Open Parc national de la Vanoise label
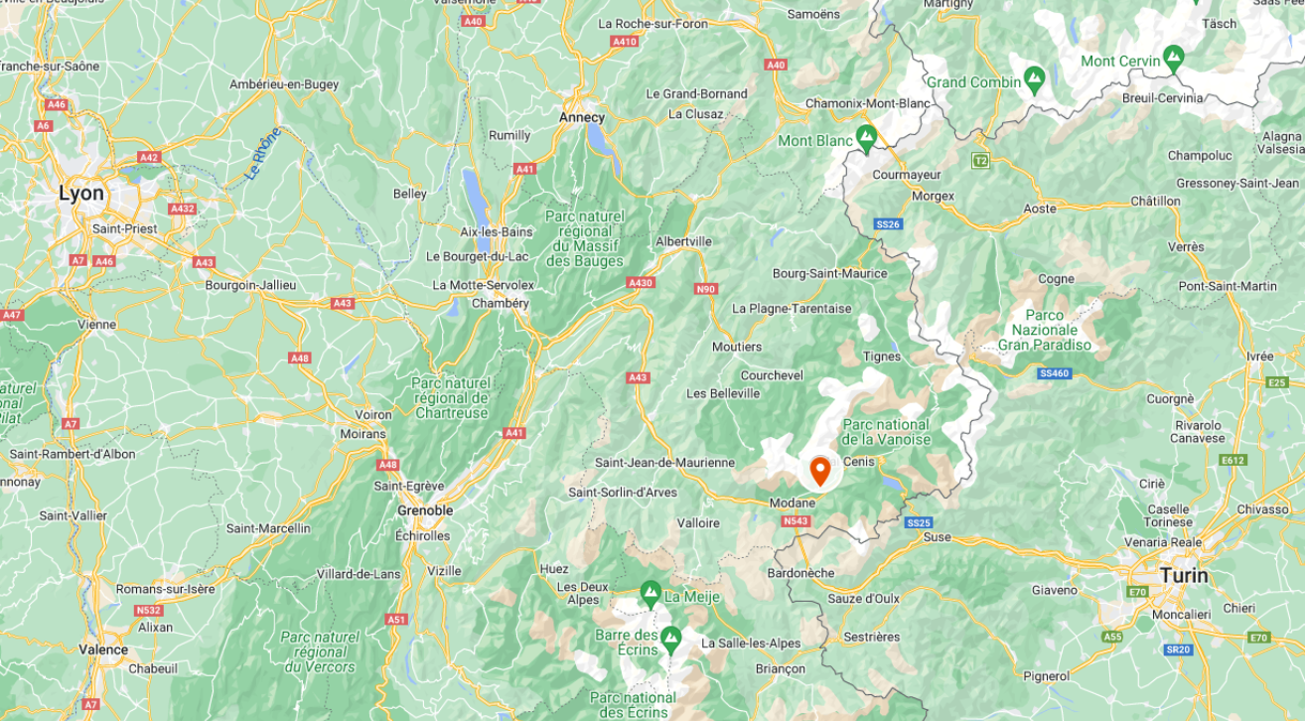The height and width of the screenshot is (721, 1305). (887, 432)
